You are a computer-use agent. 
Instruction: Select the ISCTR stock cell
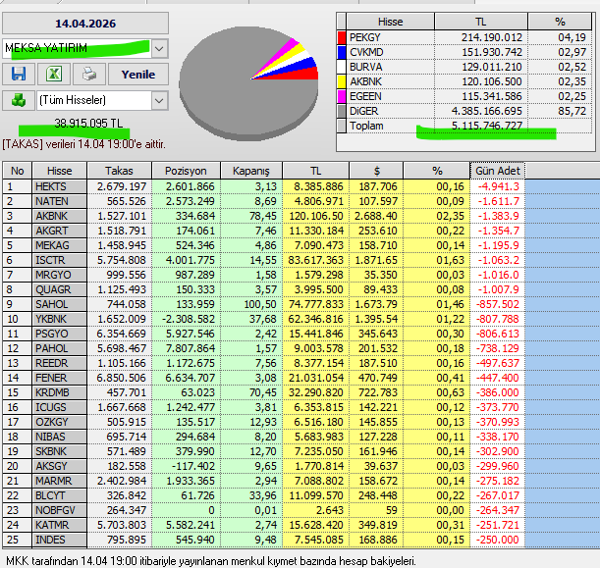tap(59, 260)
